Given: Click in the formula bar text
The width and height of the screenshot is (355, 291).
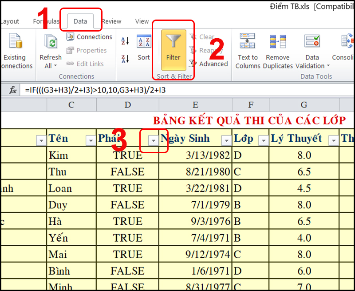Looking at the screenshot, I should click(x=133, y=90).
